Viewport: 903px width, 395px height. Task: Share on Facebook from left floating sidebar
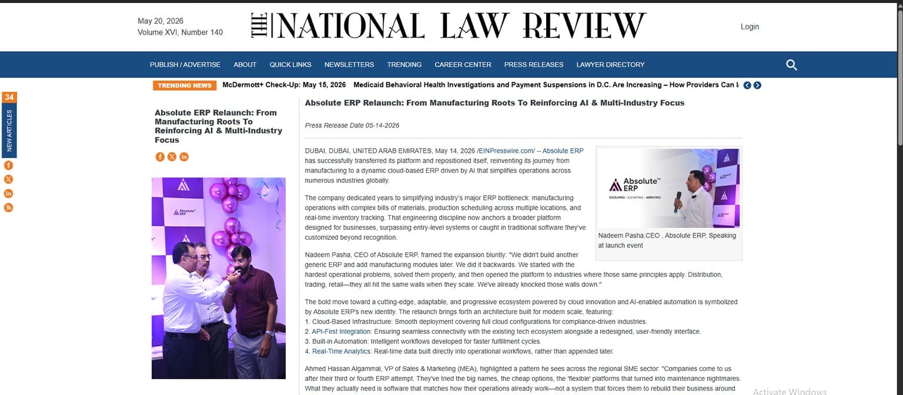(x=8, y=166)
